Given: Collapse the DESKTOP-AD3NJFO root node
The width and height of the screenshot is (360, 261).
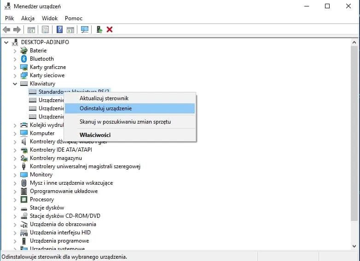Looking at the screenshot, I should [x=6, y=42].
